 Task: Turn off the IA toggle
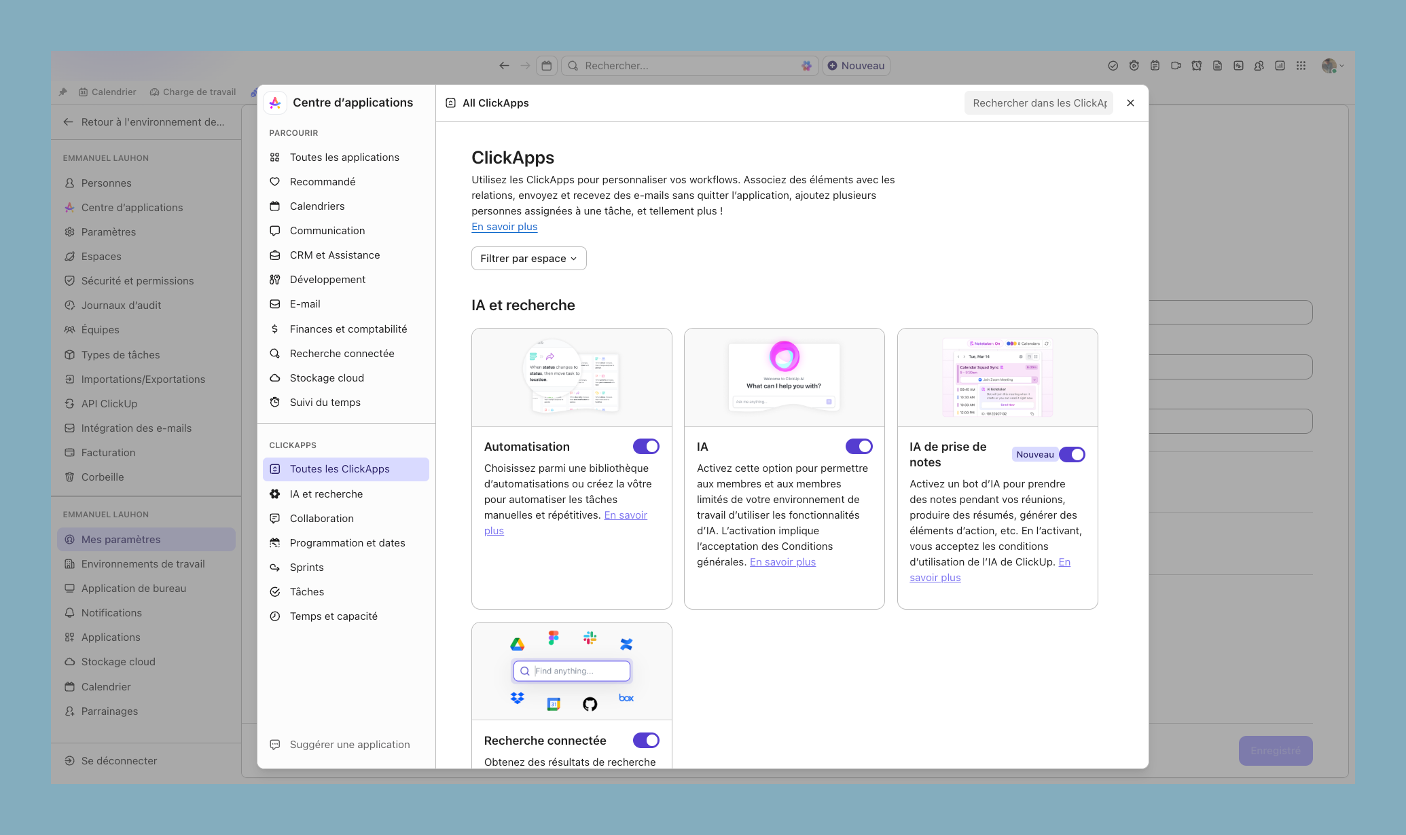pos(859,446)
